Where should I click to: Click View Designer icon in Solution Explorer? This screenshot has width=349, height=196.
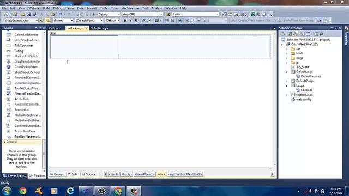point(308,34)
